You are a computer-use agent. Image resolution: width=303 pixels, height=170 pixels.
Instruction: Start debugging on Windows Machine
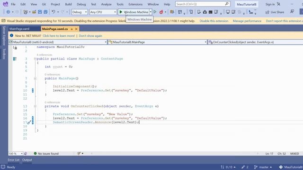click(134, 12)
